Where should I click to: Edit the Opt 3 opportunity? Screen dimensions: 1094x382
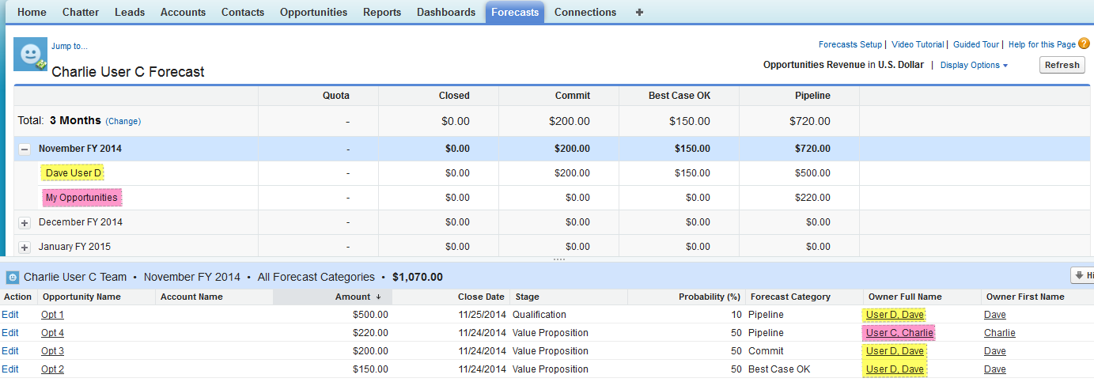(x=10, y=351)
